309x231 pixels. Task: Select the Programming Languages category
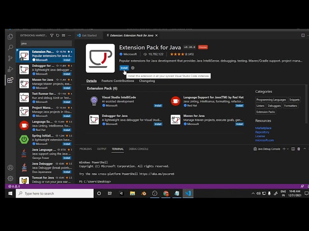(271, 100)
